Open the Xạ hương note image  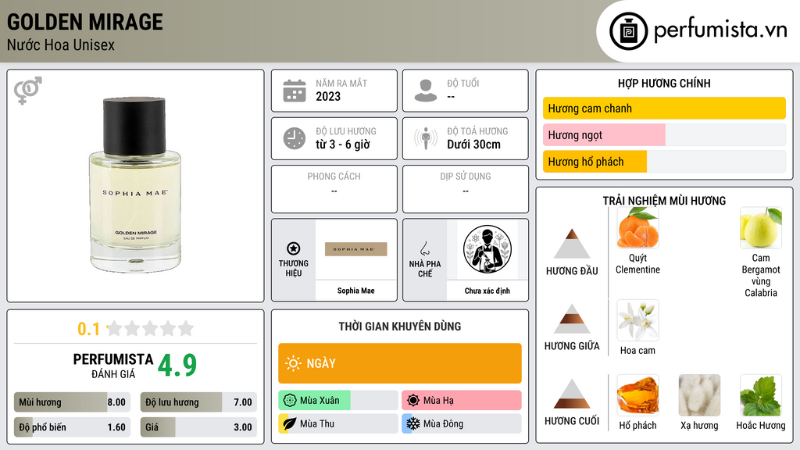point(699,395)
